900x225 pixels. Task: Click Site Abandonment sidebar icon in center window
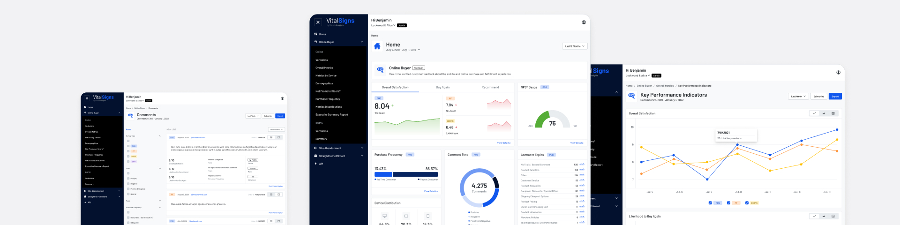[x=315, y=148]
